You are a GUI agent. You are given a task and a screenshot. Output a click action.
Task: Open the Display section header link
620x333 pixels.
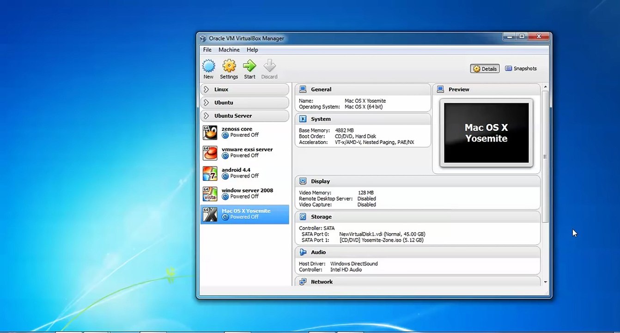pos(320,181)
